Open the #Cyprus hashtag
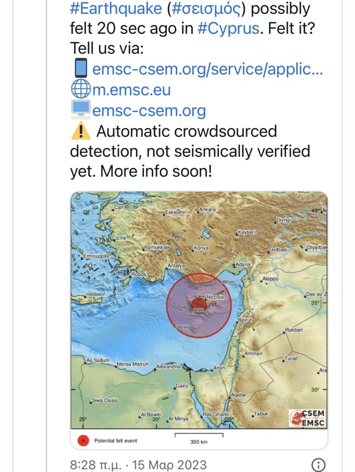The width and height of the screenshot is (355, 472). point(228,29)
